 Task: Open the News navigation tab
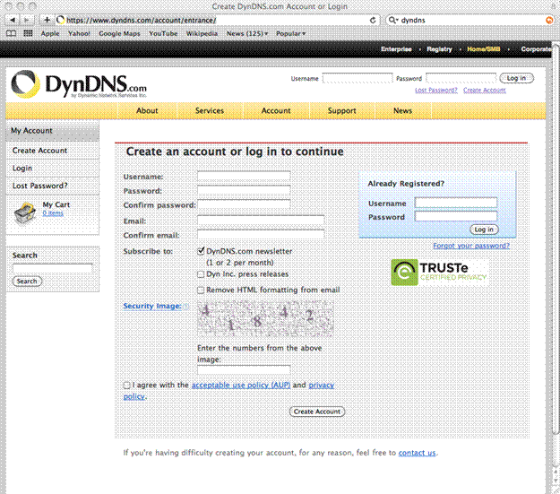[403, 111]
